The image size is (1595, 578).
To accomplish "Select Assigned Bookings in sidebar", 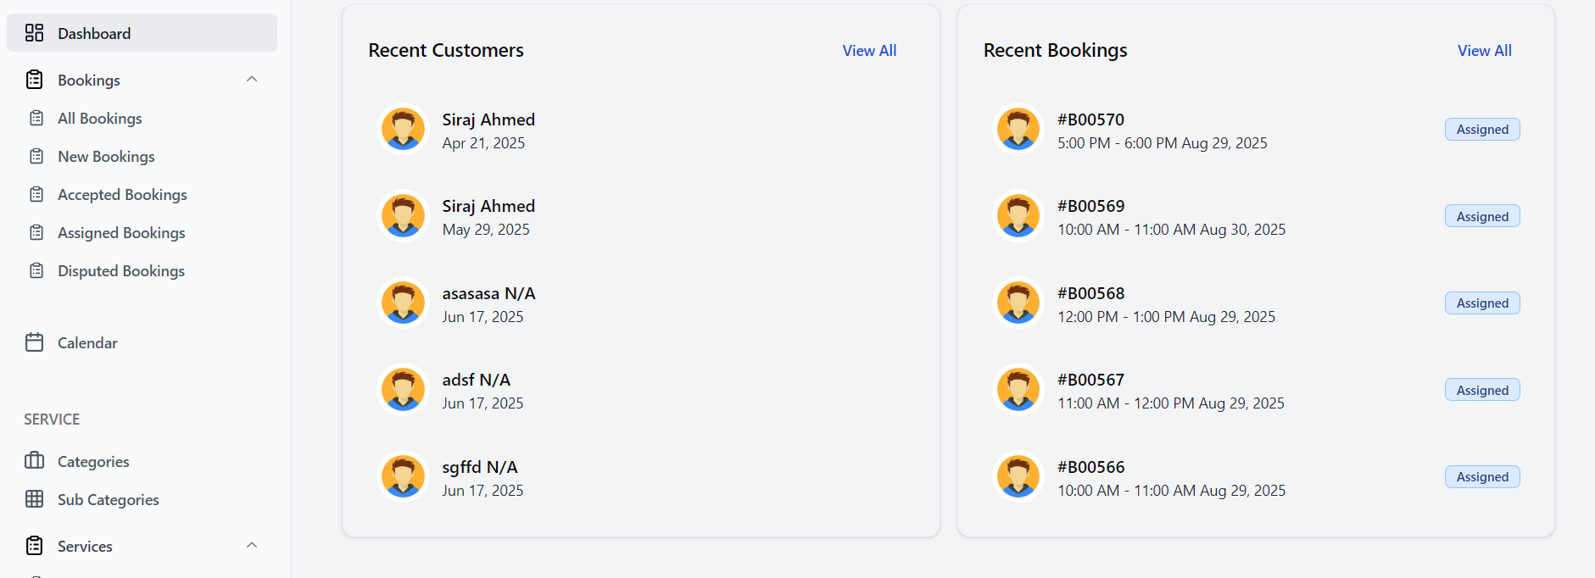I will (x=121, y=233).
